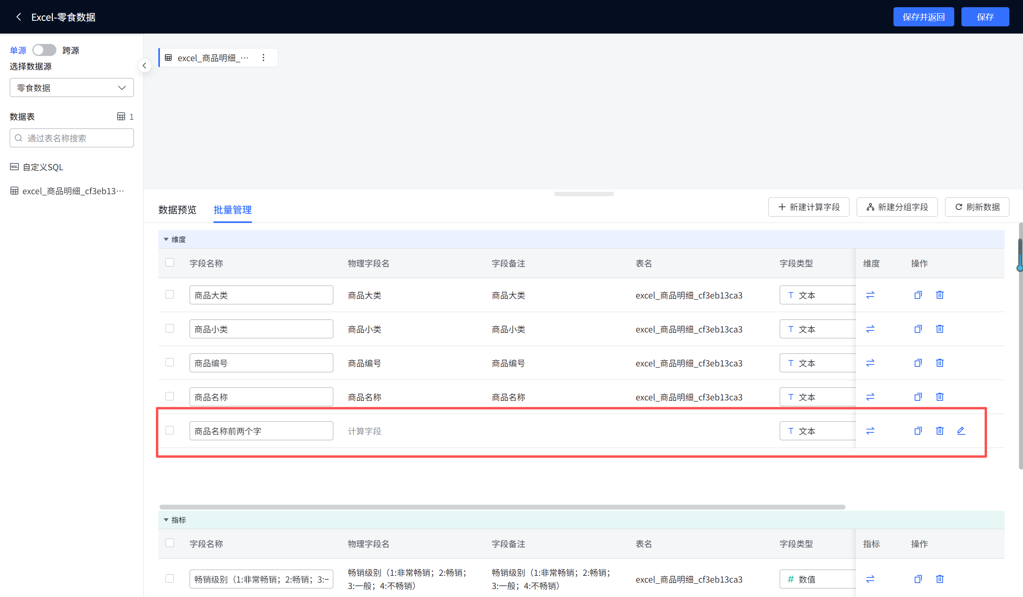
Task: Click the 通过表名称搜索 search field
Action: point(72,138)
